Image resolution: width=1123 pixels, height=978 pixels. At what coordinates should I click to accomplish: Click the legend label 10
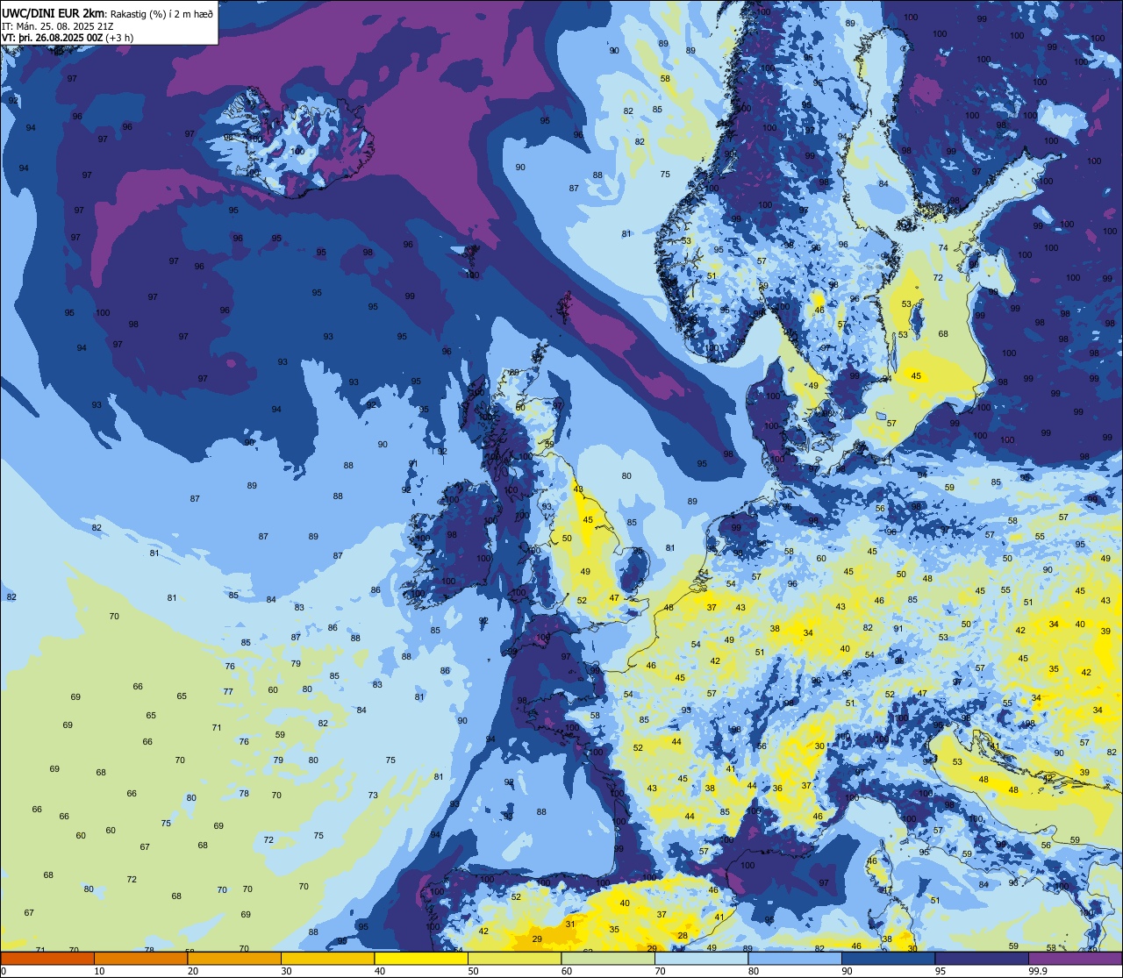99,971
